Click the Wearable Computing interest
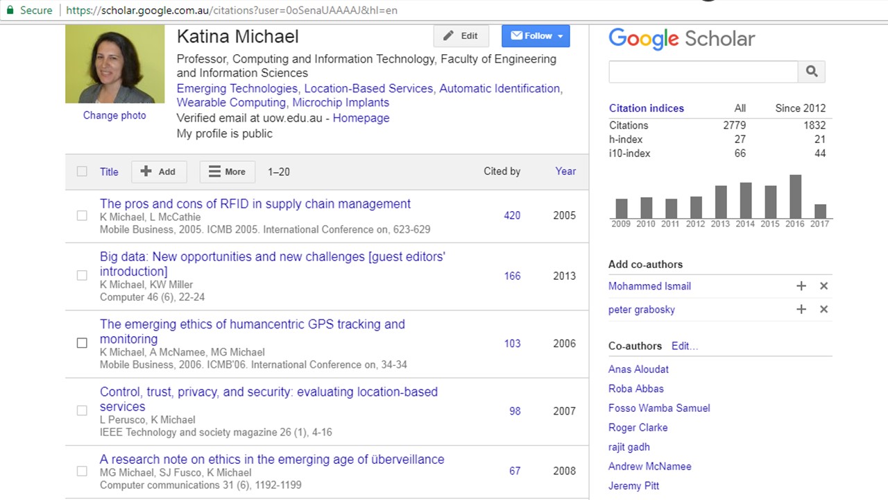This screenshot has height=500, width=888. tap(231, 103)
